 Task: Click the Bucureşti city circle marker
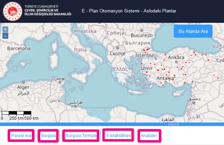(x=141, y=30)
